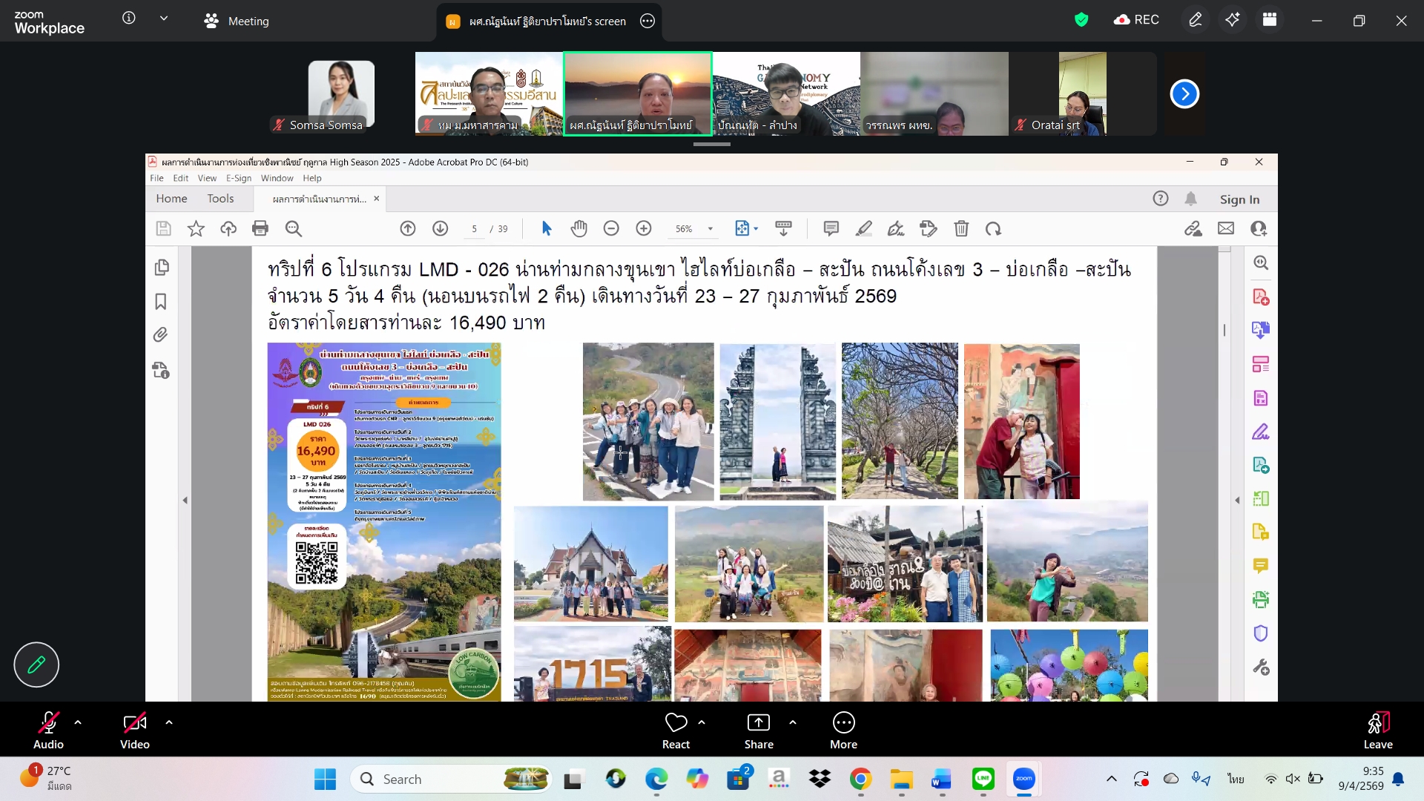The image size is (1424, 801).
Task: Open the 56% zoom level dropdown
Action: (x=710, y=229)
